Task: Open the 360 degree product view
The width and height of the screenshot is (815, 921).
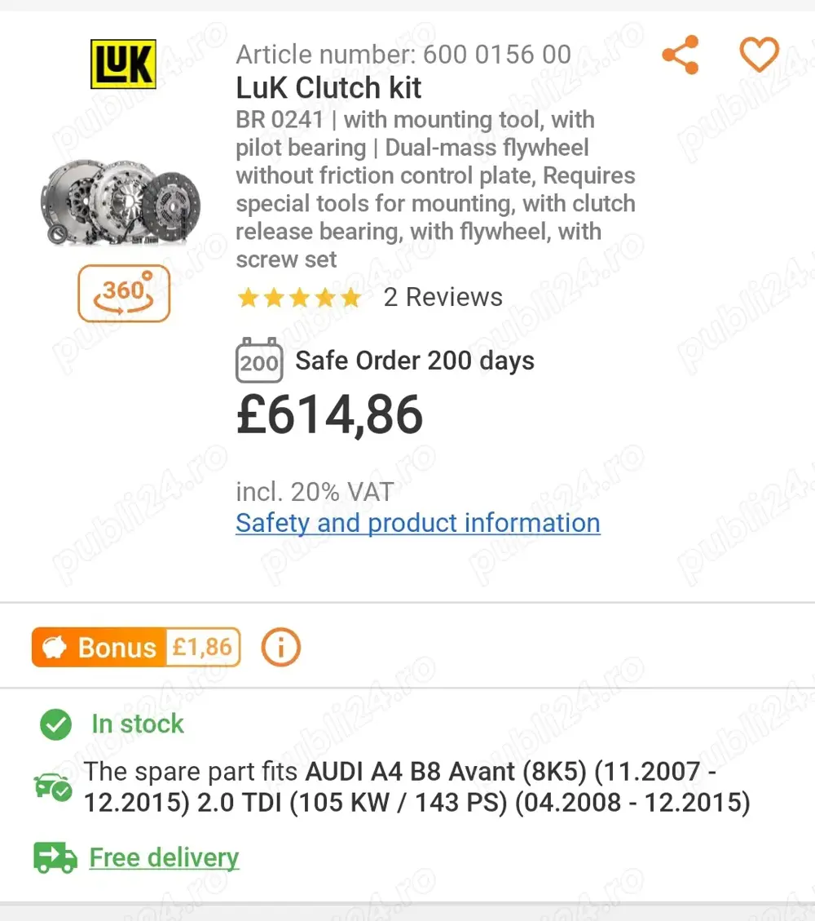Action: (x=124, y=293)
